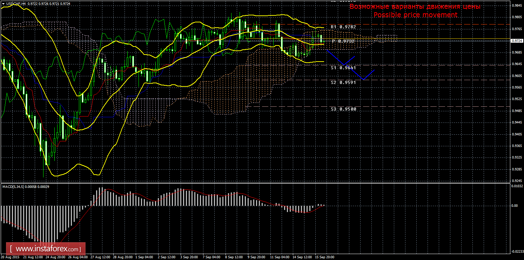This screenshot has height=260, width=524.
Task: Click the 27 Aug 12:00 time label
Action: [x=100, y=257]
